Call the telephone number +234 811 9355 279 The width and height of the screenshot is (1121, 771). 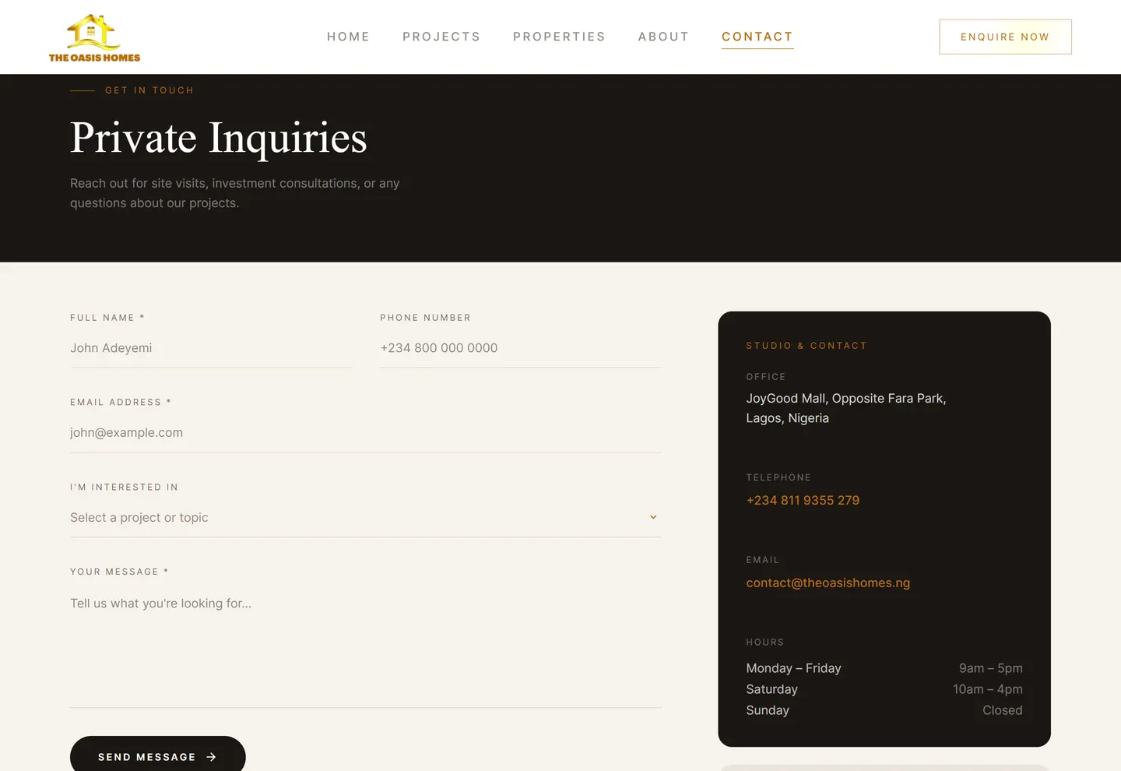803,500
